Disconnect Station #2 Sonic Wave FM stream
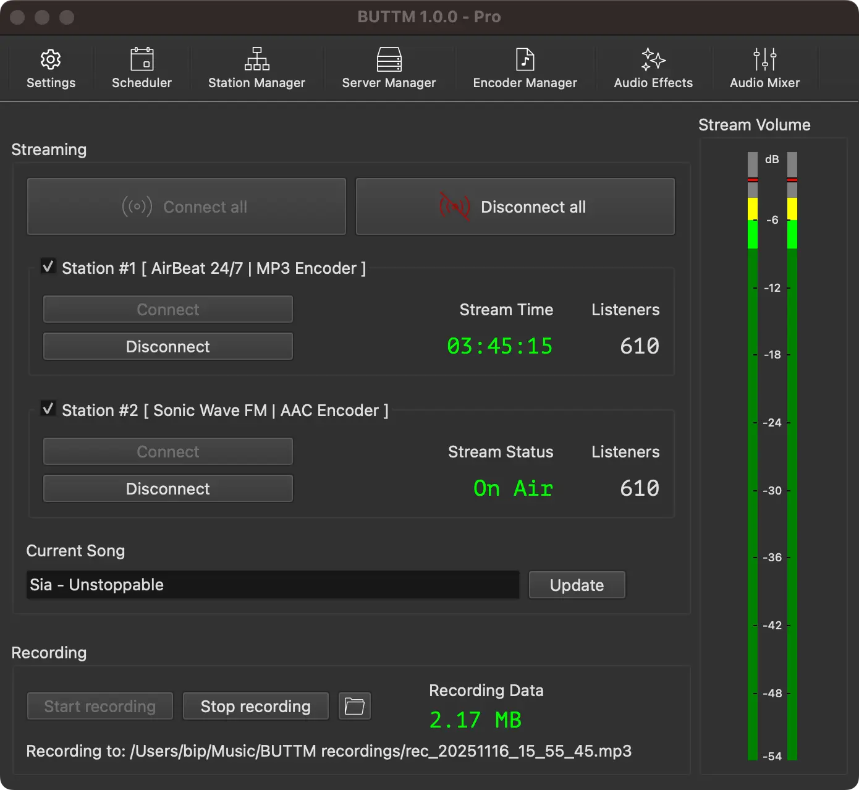 point(167,489)
